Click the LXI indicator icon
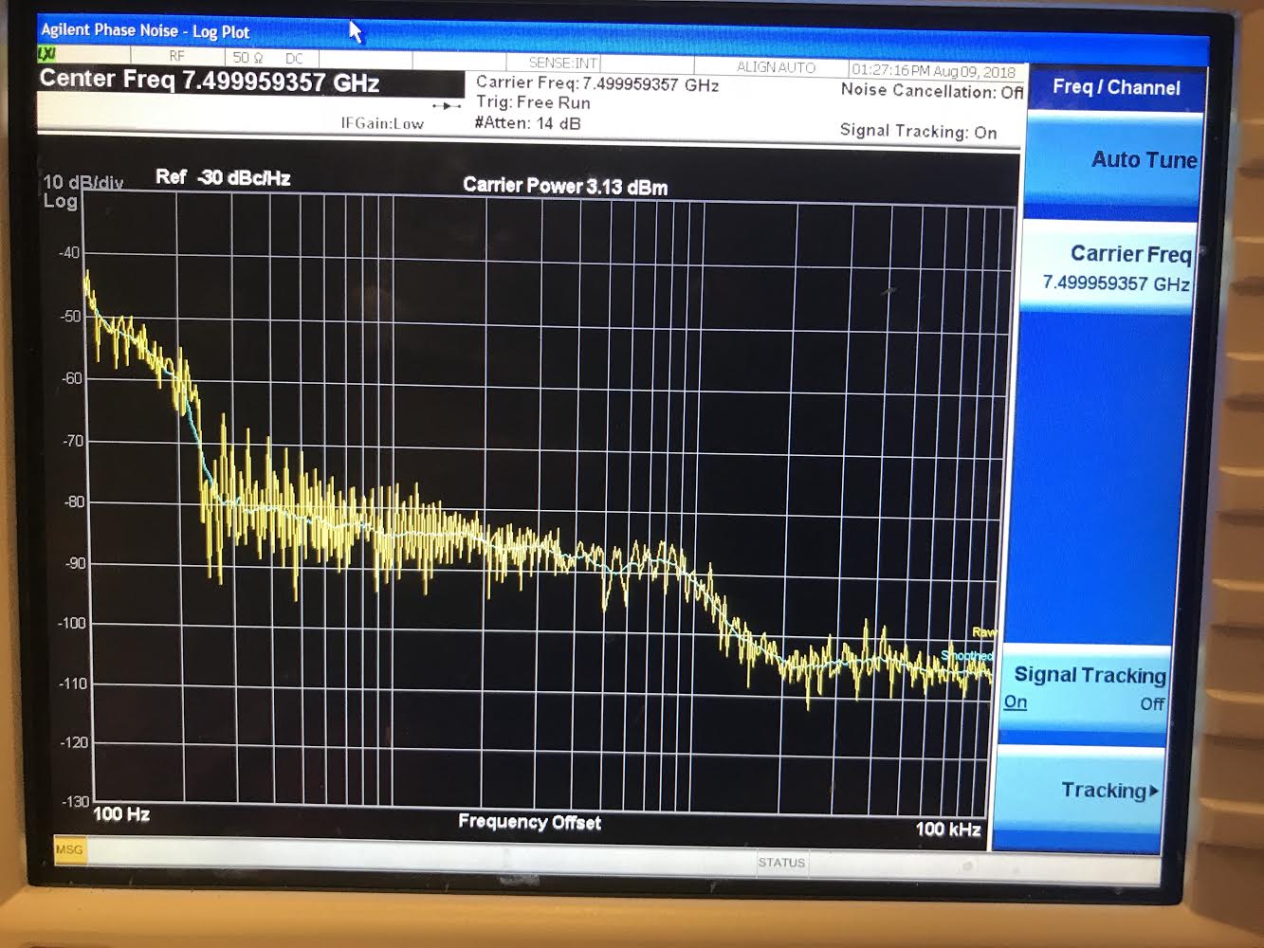The height and width of the screenshot is (948, 1264). [x=47, y=55]
